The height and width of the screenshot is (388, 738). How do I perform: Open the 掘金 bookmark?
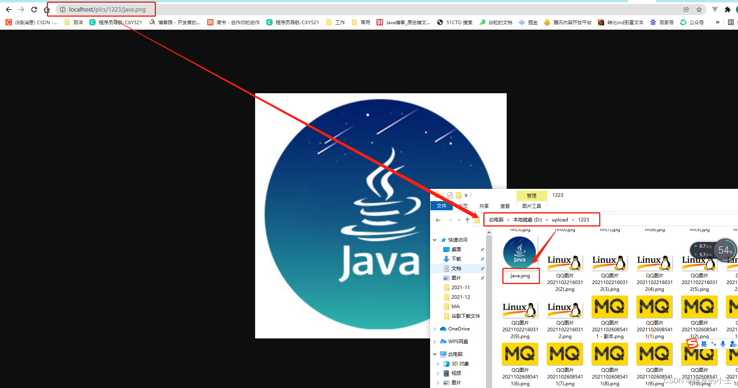(x=528, y=22)
